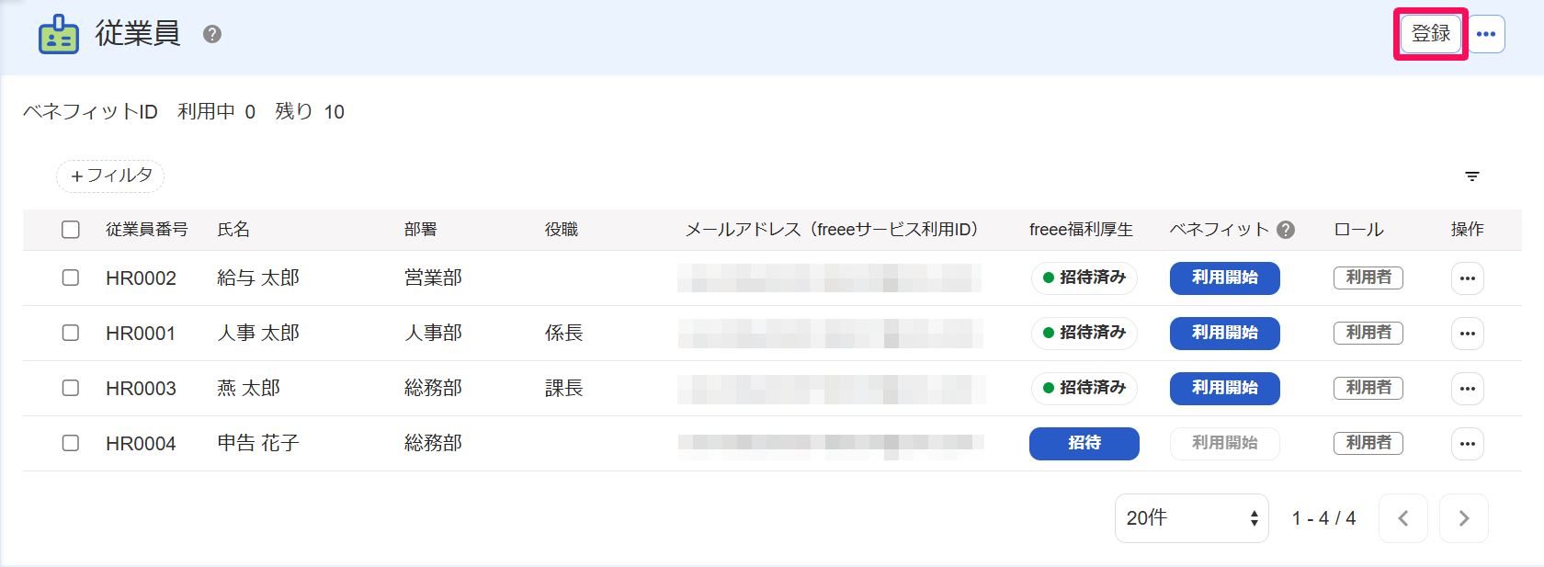Click the ベネフィットID usage summary text
1544x567 pixels.
coord(184,111)
